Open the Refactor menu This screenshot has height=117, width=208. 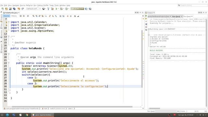pos(29,6)
